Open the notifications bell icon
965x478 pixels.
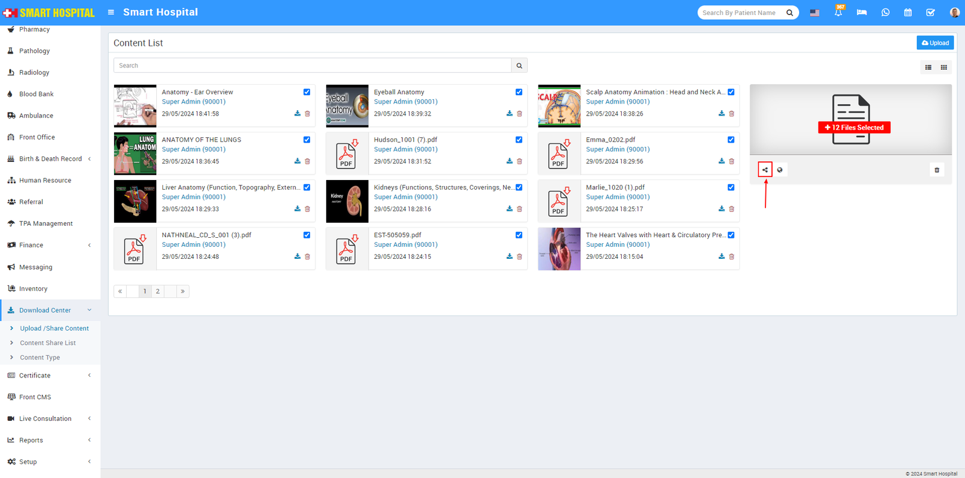(838, 13)
